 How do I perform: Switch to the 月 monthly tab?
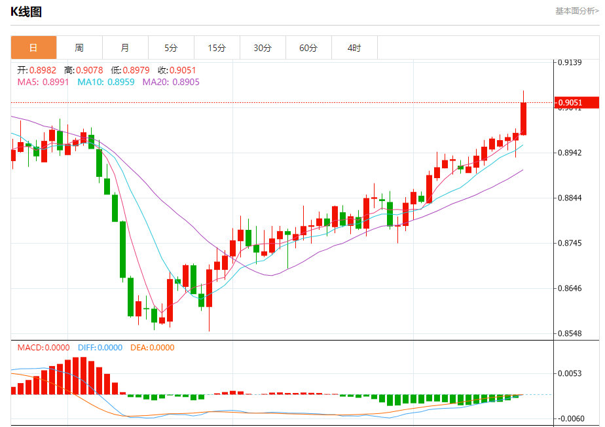[x=125, y=48]
